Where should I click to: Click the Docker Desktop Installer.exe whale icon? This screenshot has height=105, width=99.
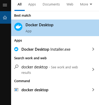(x=16, y=49)
